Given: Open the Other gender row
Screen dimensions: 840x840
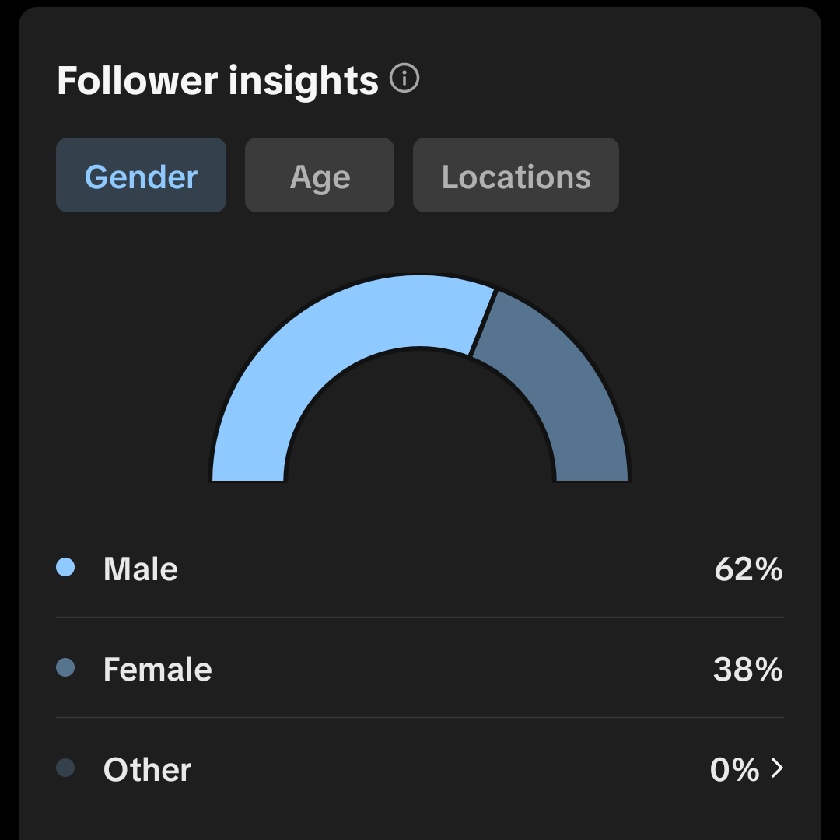Looking at the screenshot, I should coord(420,768).
